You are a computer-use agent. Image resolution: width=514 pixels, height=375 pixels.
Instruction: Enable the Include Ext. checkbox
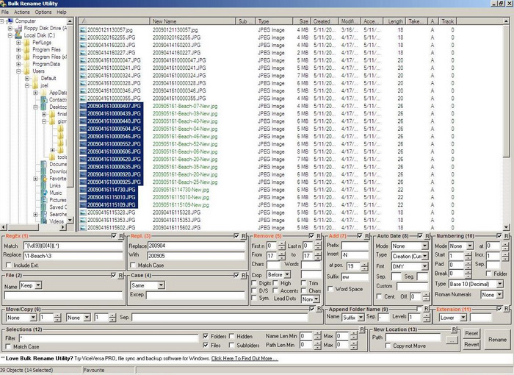[9, 265]
